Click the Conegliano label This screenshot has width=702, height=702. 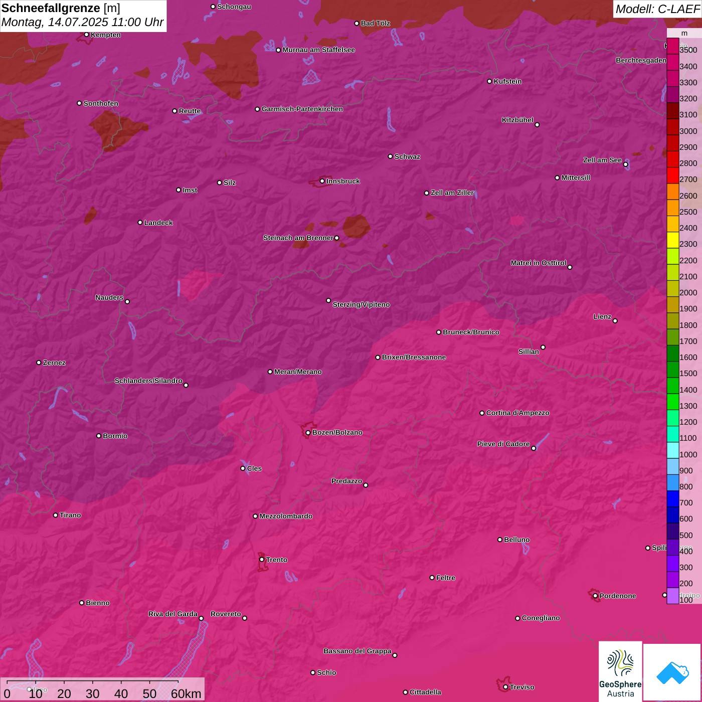coord(541,618)
